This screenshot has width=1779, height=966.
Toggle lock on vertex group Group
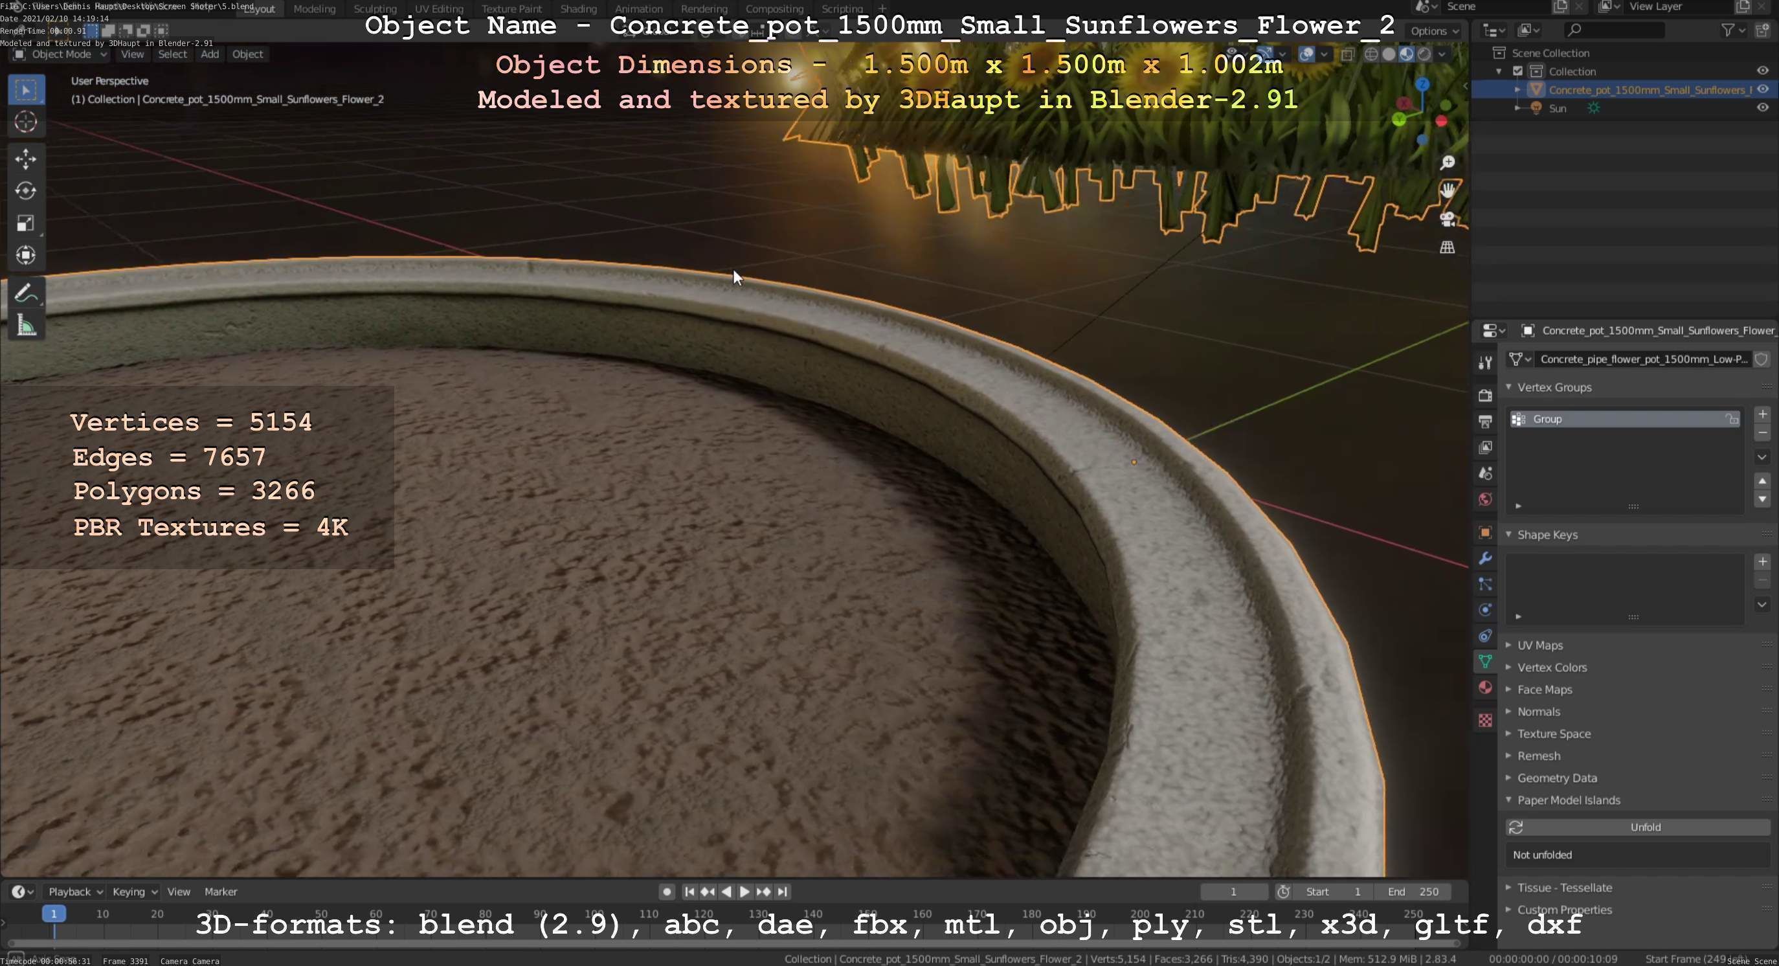[x=1731, y=419]
